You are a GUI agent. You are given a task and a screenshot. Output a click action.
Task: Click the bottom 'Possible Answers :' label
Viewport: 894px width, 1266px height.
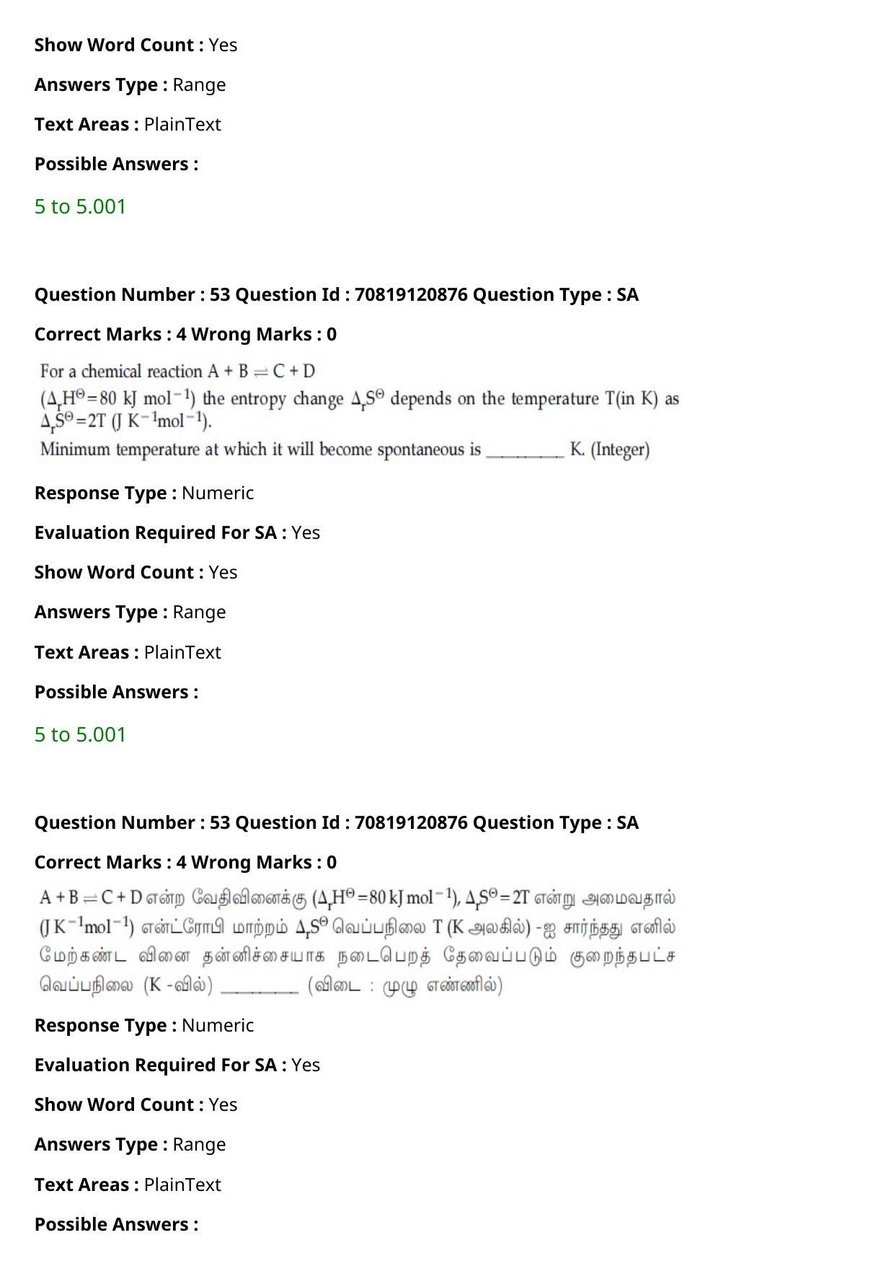click(116, 1224)
